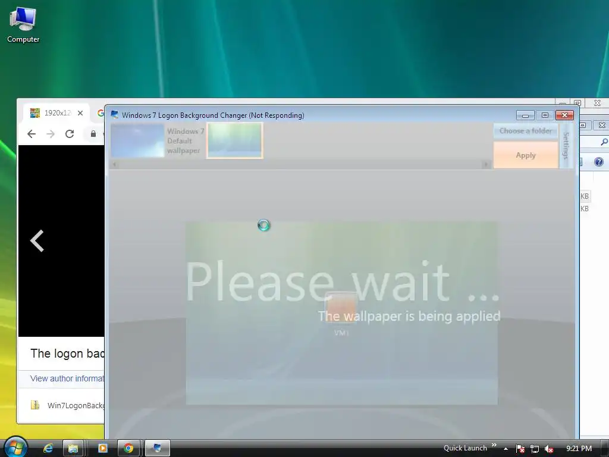Launch Internet Explorer from the taskbar

[48, 449]
